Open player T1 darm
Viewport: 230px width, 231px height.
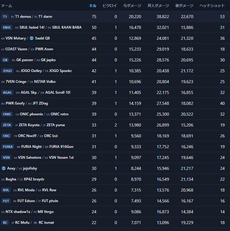pyautogui.click(x=45, y=17)
